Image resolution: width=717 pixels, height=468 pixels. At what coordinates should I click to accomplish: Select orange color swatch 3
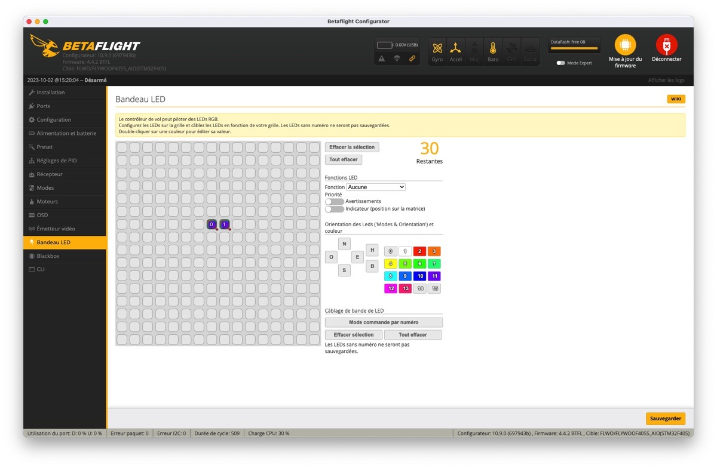[x=434, y=251]
